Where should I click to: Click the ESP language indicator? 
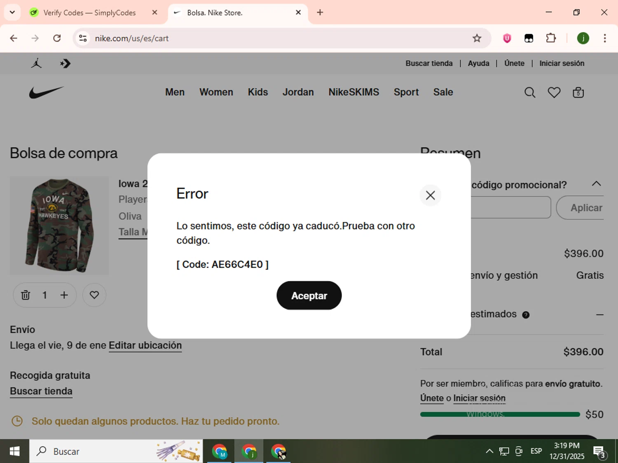point(536,451)
